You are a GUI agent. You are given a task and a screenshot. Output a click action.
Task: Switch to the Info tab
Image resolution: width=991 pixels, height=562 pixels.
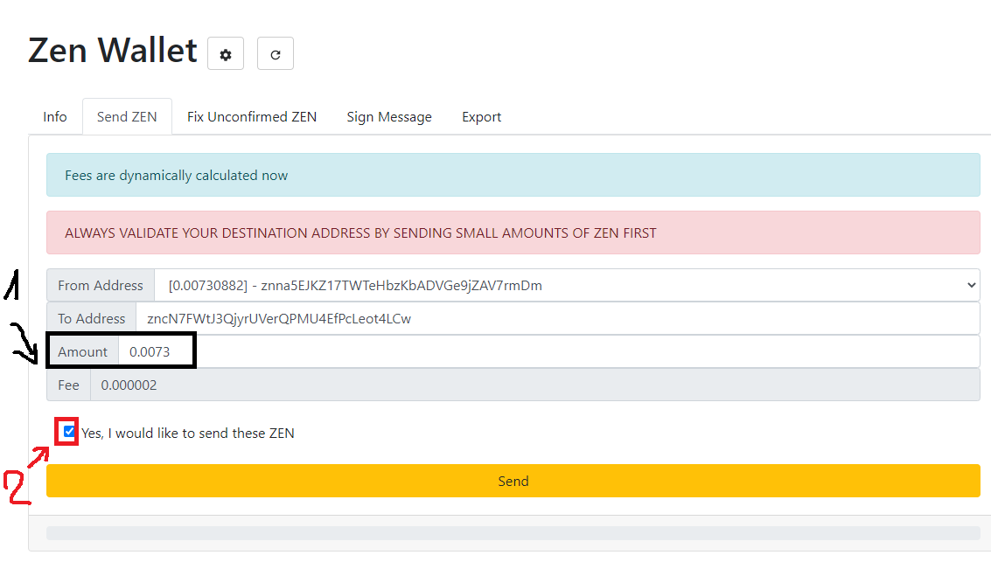point(55,117)
